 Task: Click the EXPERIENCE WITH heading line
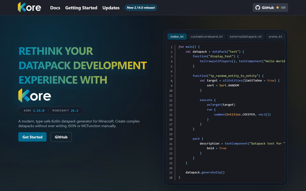pyautogui.click(x=63, y=80)
